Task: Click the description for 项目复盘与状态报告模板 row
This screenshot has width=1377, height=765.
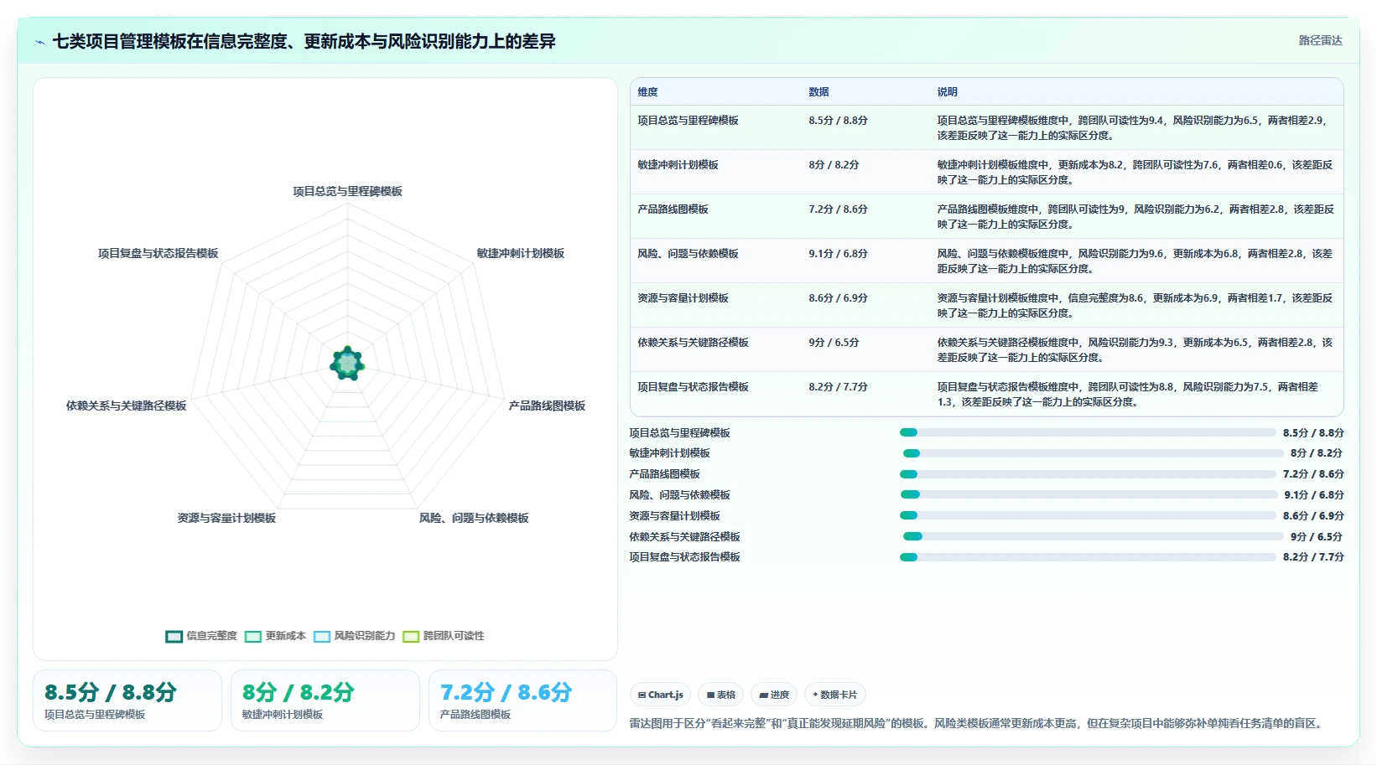Action: click(x=1128, y=395)
